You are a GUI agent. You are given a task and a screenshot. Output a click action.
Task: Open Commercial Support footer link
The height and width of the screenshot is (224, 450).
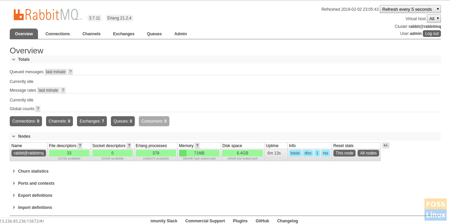point(205,221)
